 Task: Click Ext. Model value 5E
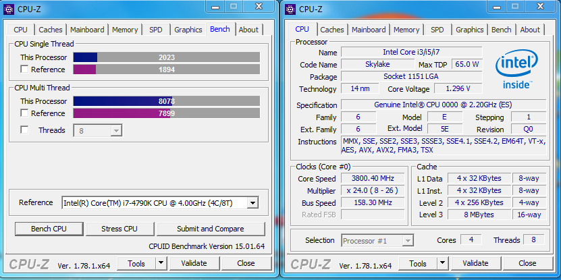coord(445,129)
